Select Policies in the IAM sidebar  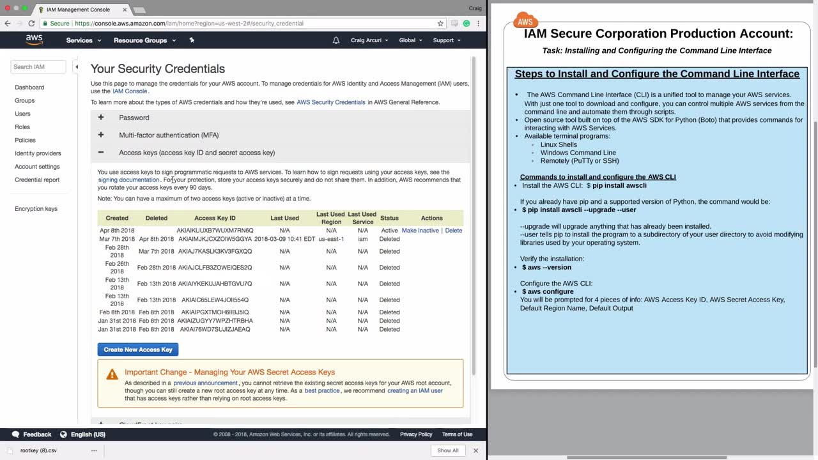click(x=26, y=140)
